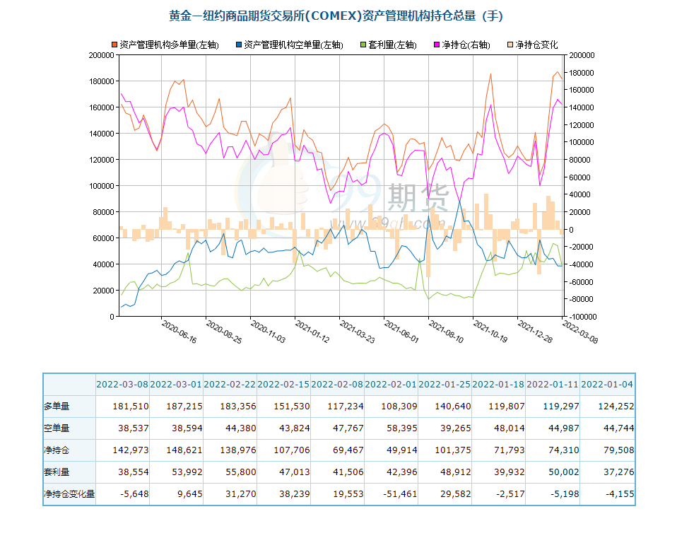Click the magenta 净持仓(右轴) legend square
The height and width of the screenshot is (538, 677).
(438, 45)
